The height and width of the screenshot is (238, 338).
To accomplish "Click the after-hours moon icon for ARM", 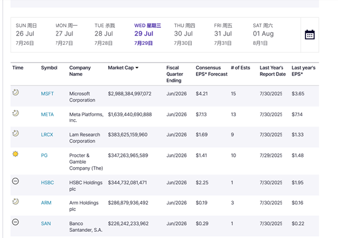I will tap(15, 202).
